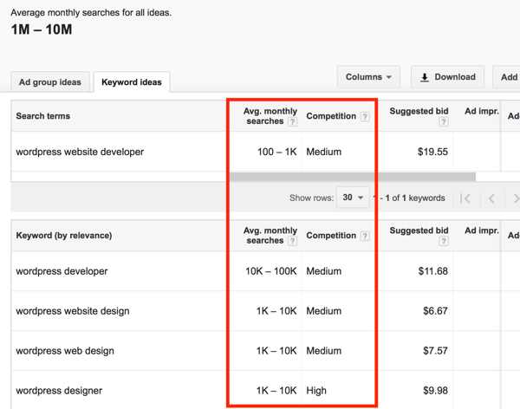Sort by Search terms column header

[43, 116]
